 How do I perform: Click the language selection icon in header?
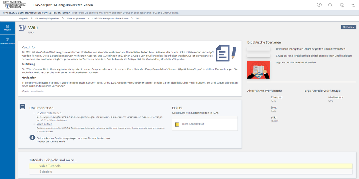point(342,5)
